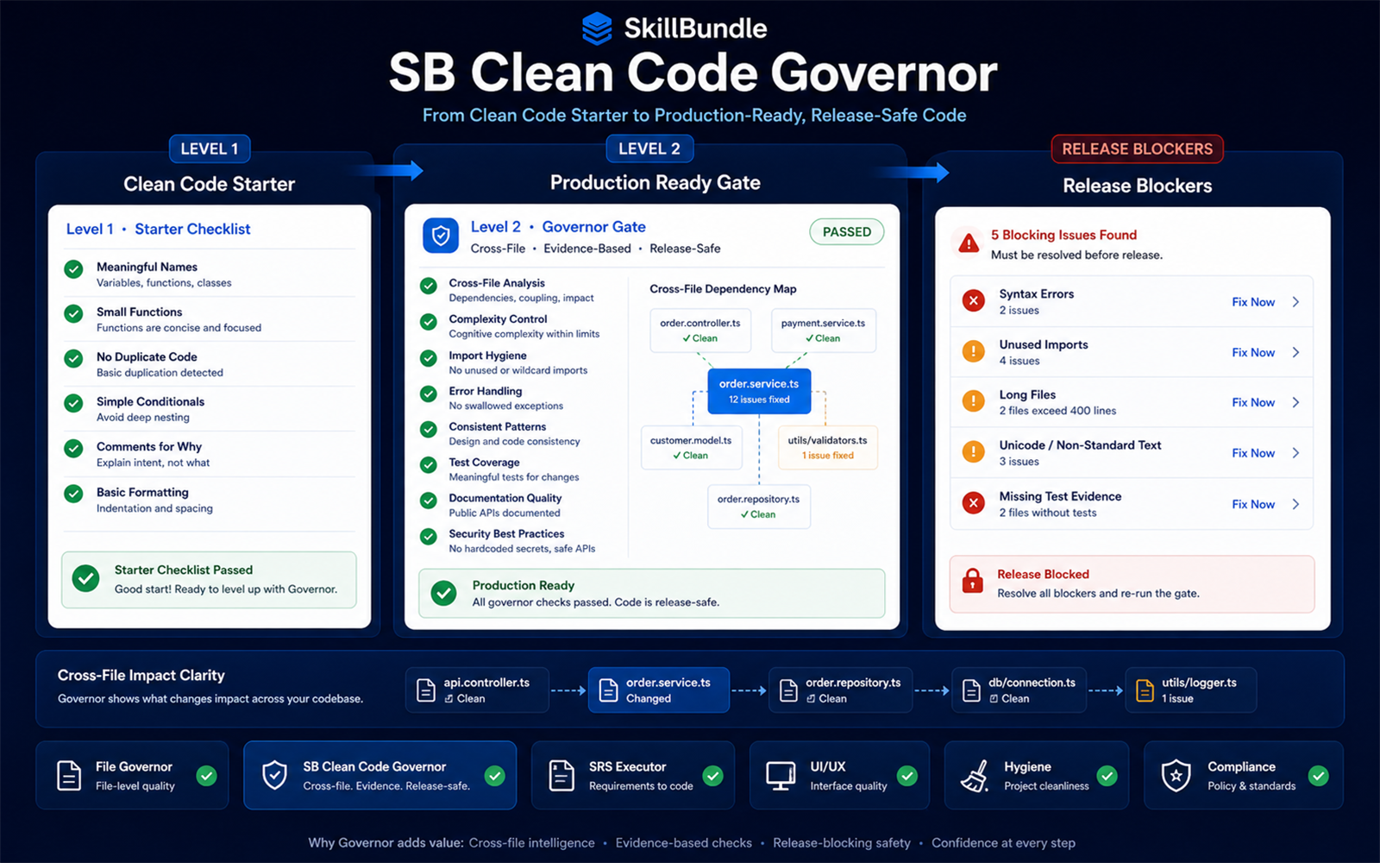Viewport: 1380px width, 863px height.
Task: Click the SkillBundle logo icon
Action: point(597,28)
